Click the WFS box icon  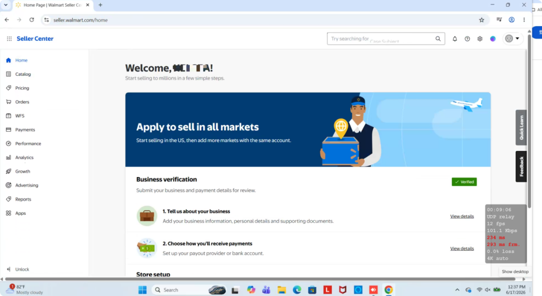(x=9, y=116)
